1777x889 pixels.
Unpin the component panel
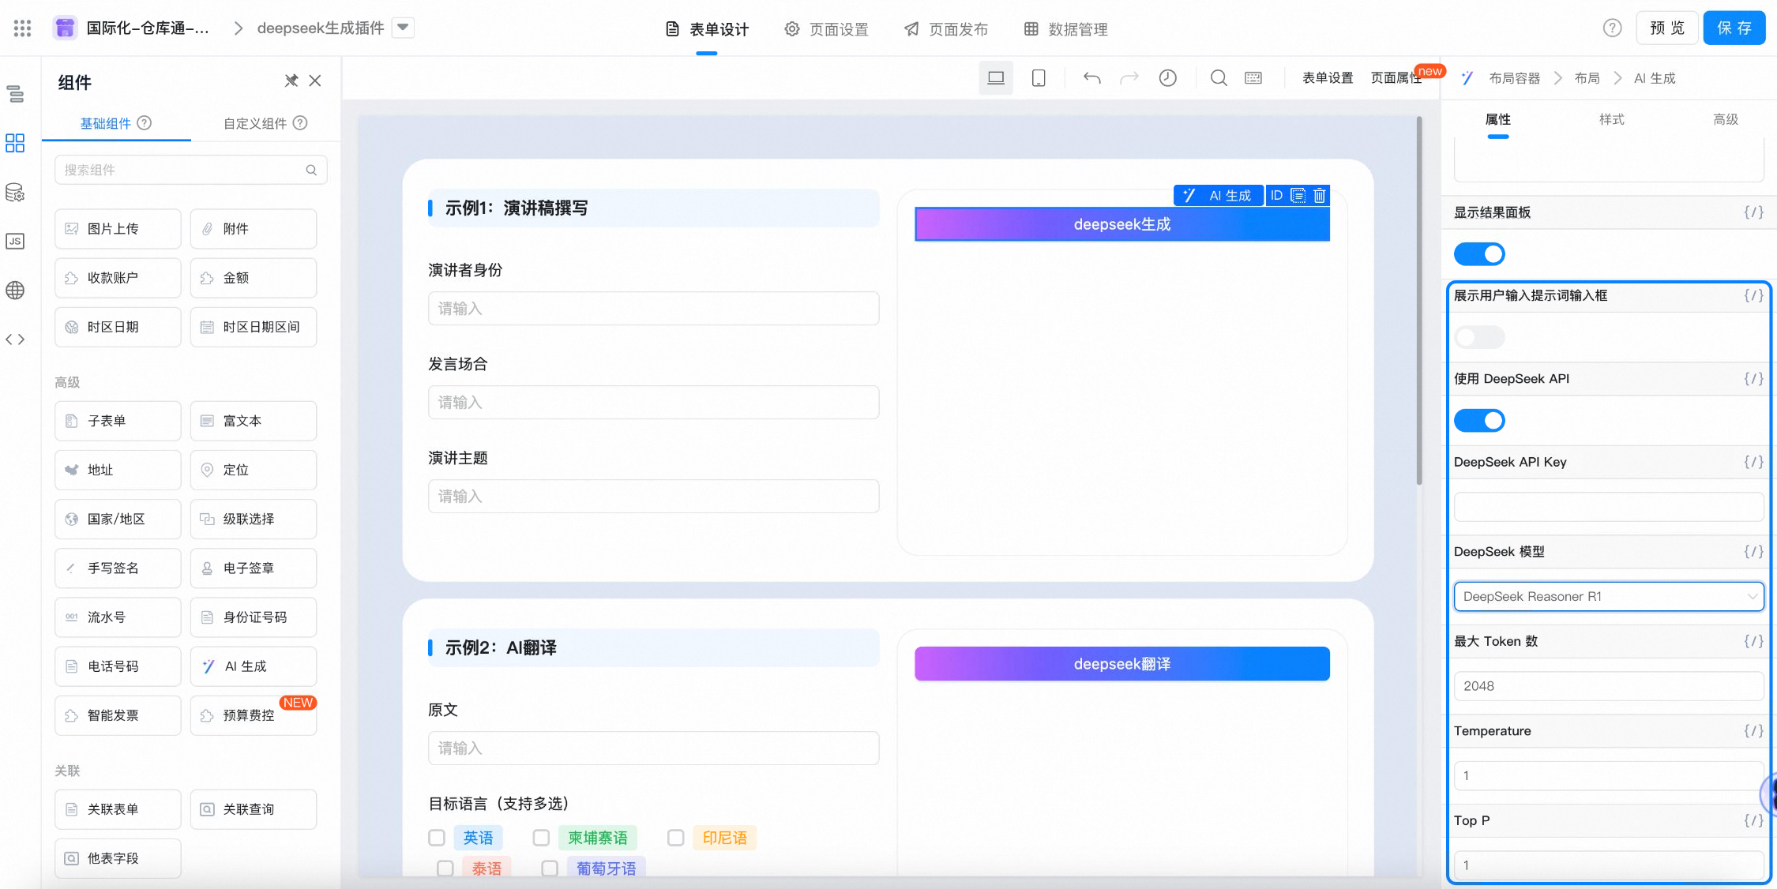291,81
